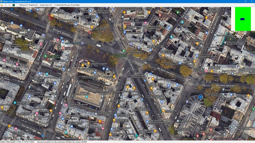Click the 'Tabac Saint Germain' label

[x=156, y=46]
